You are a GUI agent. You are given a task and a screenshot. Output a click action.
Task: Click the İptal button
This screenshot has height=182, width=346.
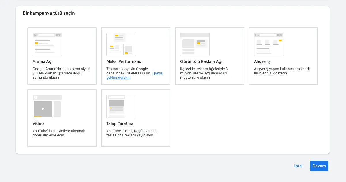click(x=298, y=166)
